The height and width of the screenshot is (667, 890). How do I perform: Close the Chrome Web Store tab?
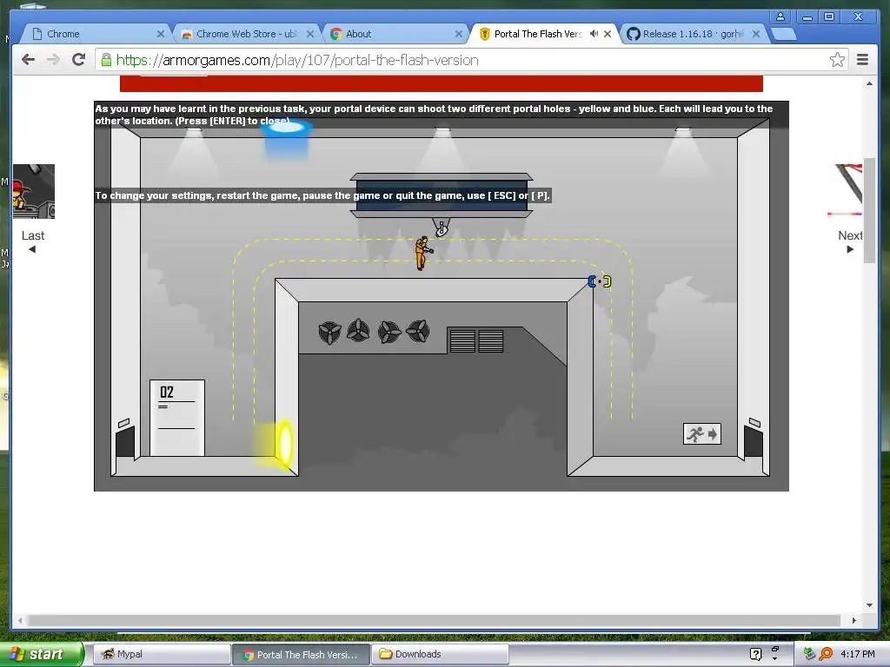[x=310, y=34]
